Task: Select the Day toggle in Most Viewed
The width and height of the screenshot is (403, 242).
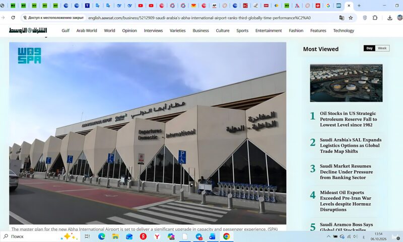Action: point(369,48)
